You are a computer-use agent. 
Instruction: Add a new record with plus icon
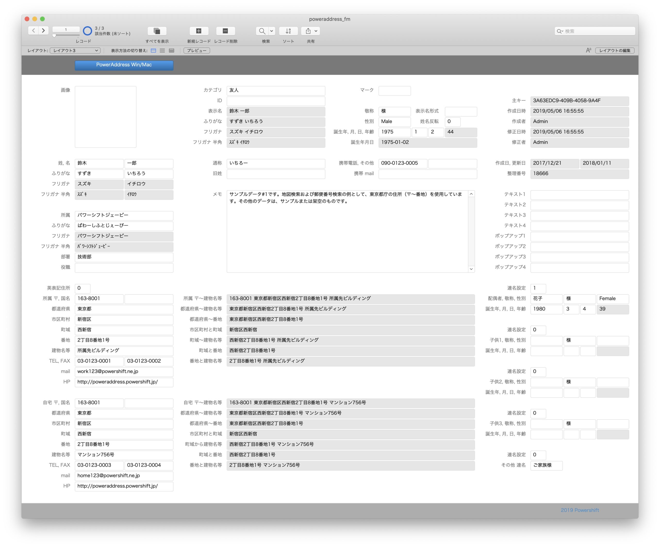(199, 31)
